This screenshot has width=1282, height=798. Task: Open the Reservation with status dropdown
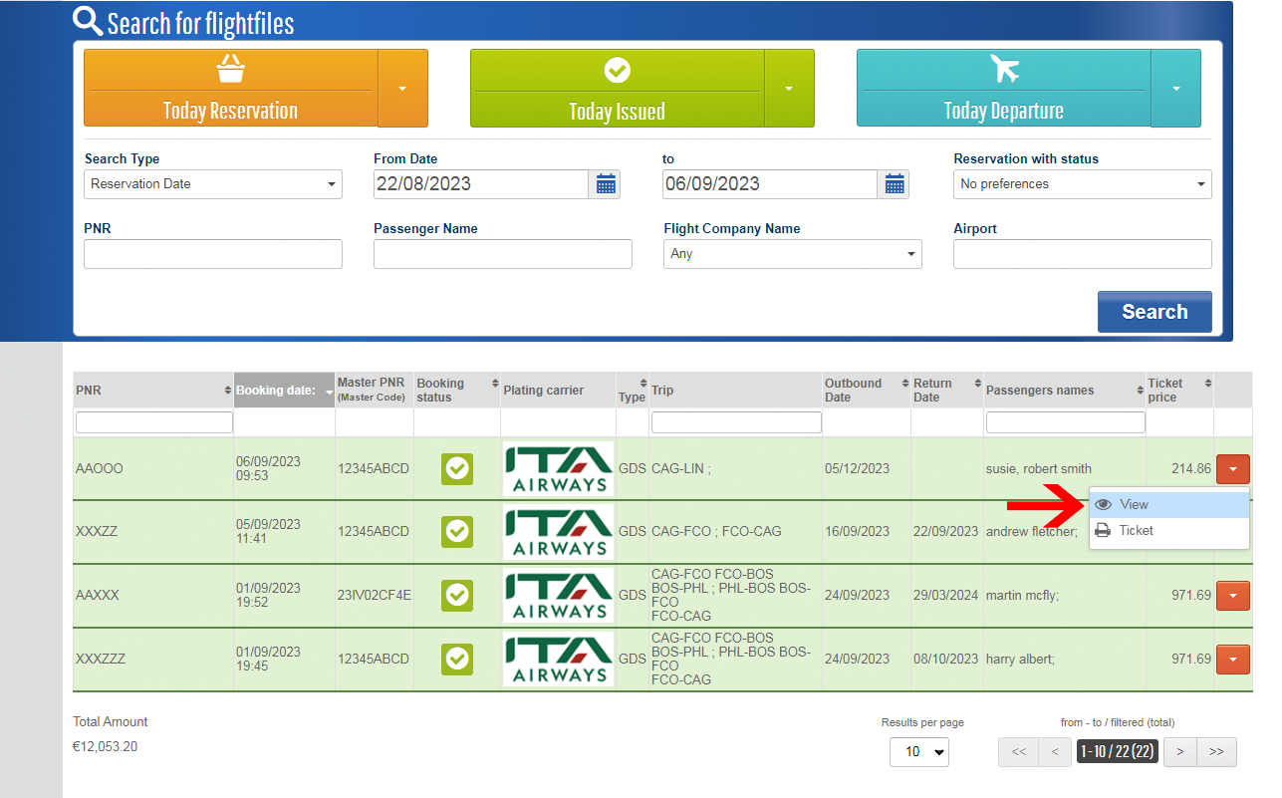(x=1082, y=184)
